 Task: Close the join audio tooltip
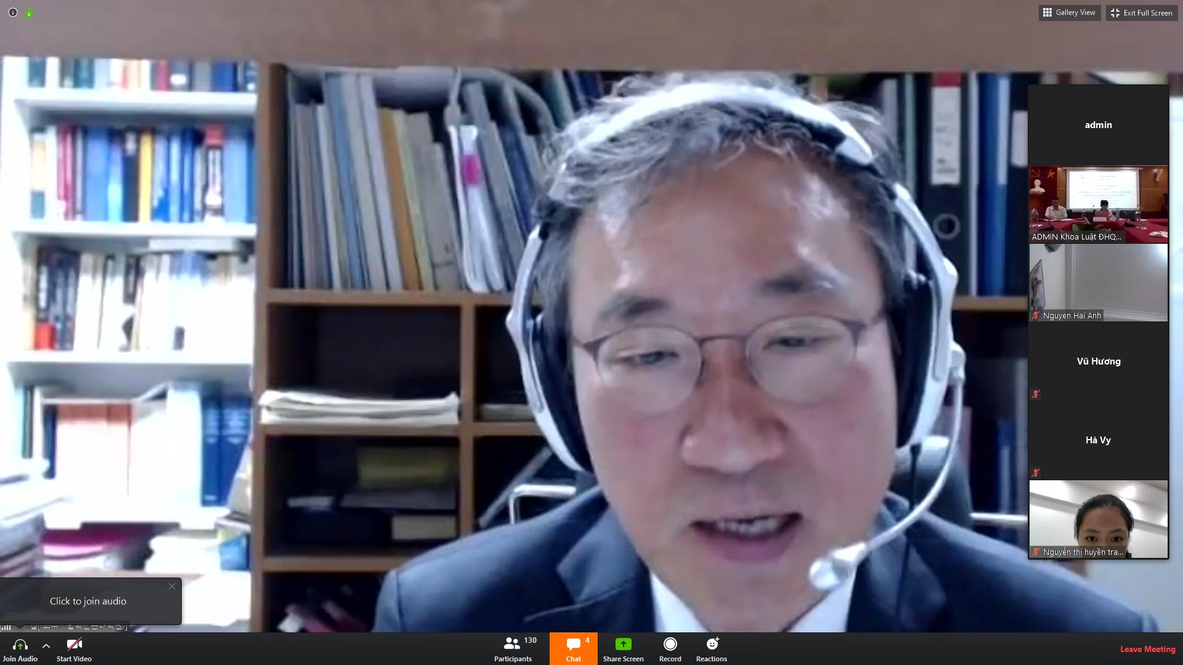pyautogui.click(x=172, y=586)
